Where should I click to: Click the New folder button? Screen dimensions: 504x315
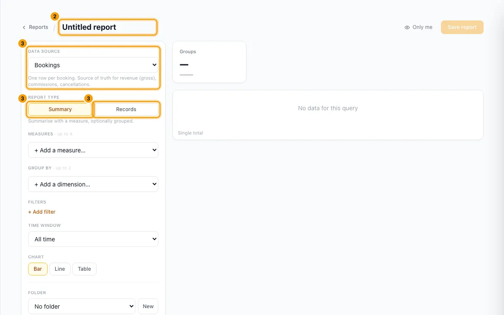tap(148, 306)
